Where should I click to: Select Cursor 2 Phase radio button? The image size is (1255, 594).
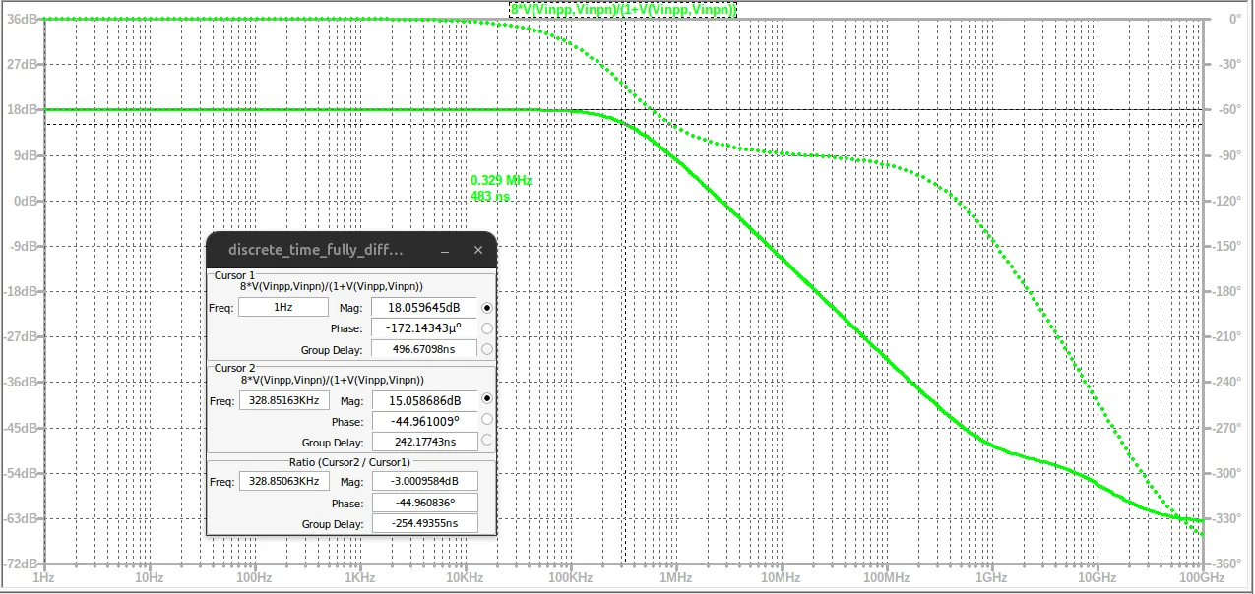tap(486, 421)
